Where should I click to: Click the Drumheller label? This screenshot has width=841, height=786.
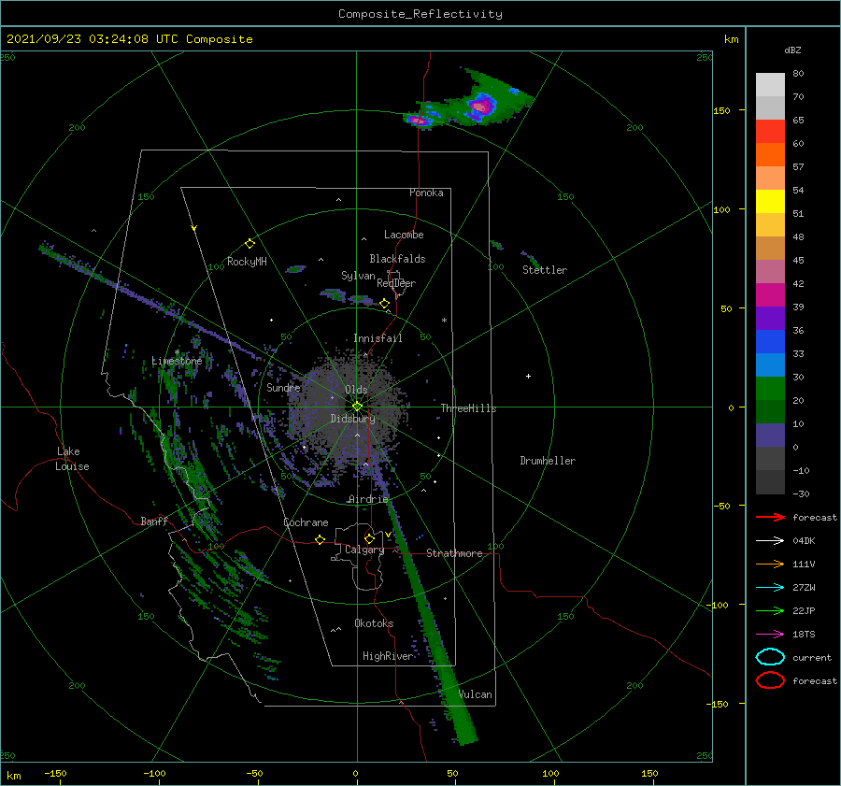pyautogui.click(x=548, y=461)
